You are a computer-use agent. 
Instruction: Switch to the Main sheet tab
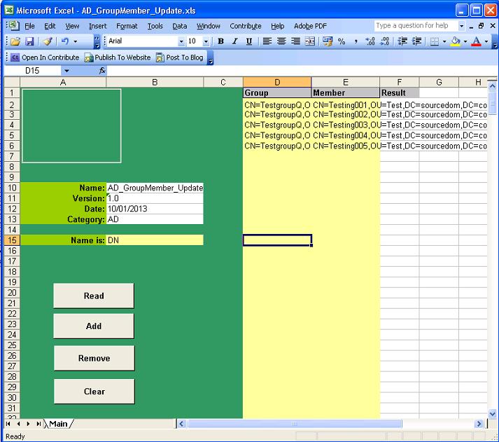(59, 423)
